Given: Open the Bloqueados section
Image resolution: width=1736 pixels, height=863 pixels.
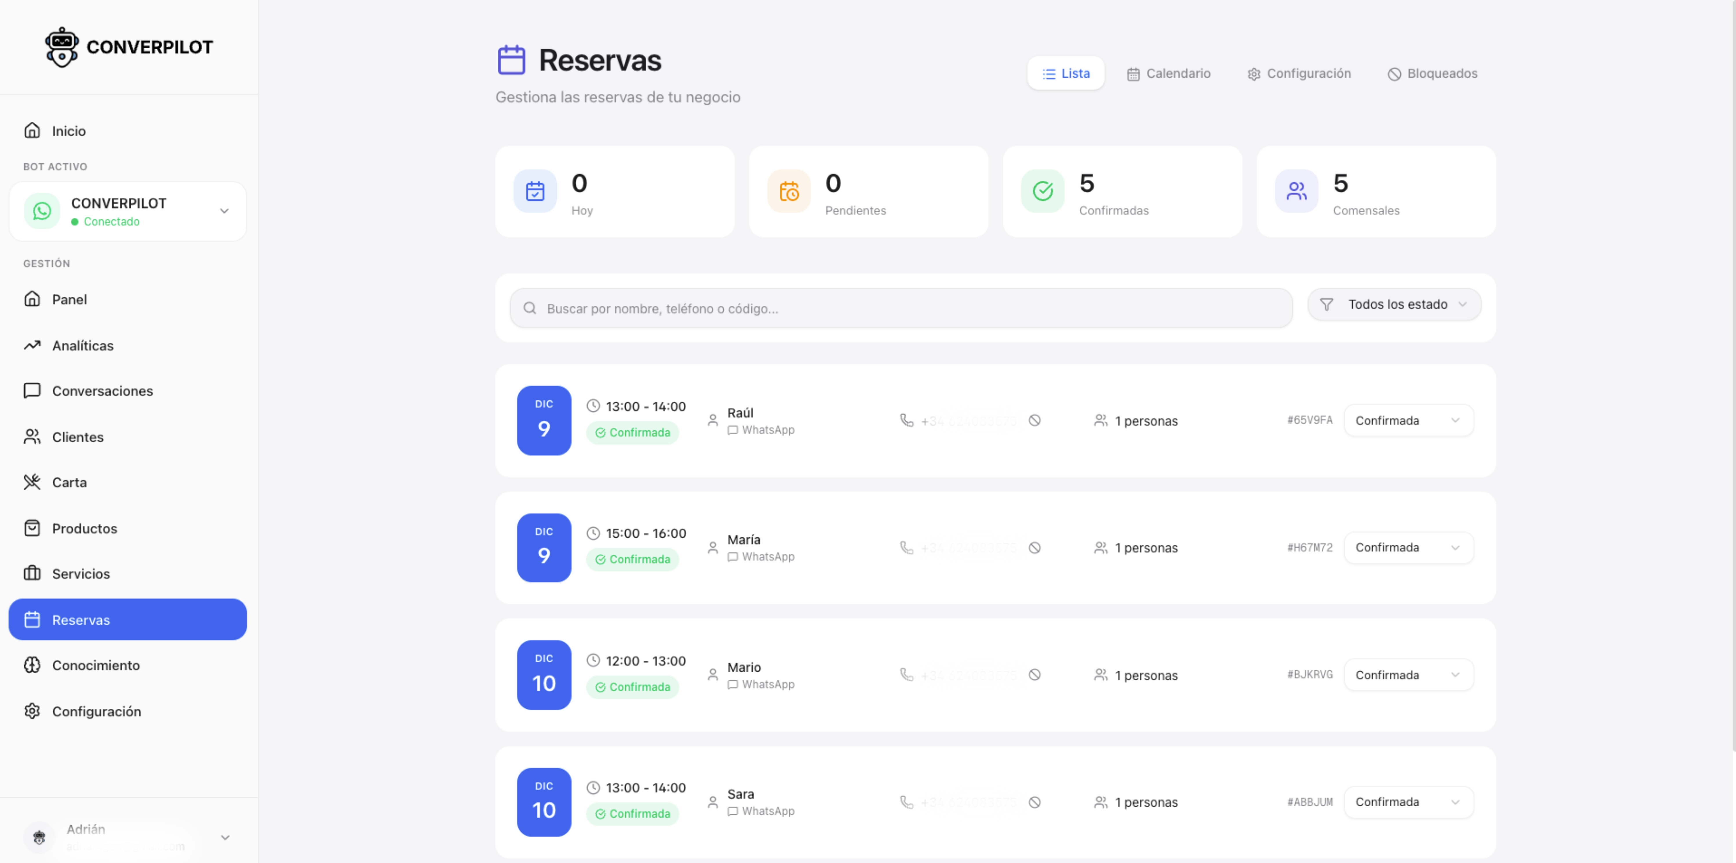Looking at the screenshot, I should click(x=1432, y=73).
